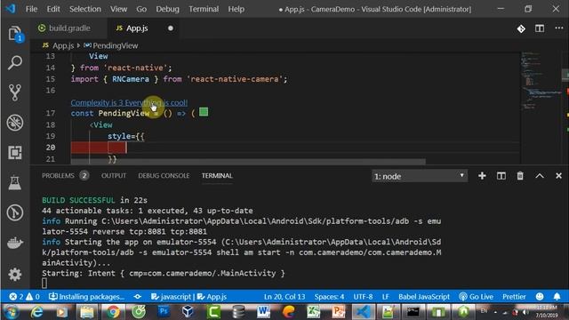Change encoding via 'UTF-8'
This screenshot has height=320, width=569.
click(x=363, y=297)
